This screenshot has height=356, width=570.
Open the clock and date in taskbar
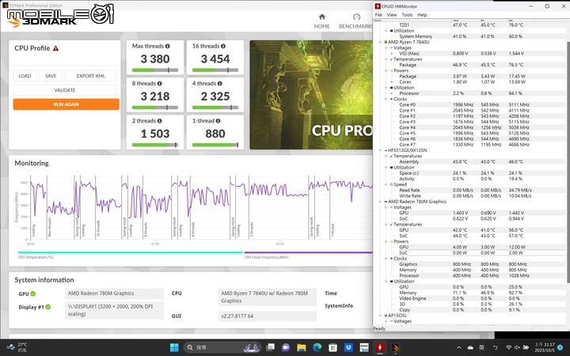(x=545, y=347)
